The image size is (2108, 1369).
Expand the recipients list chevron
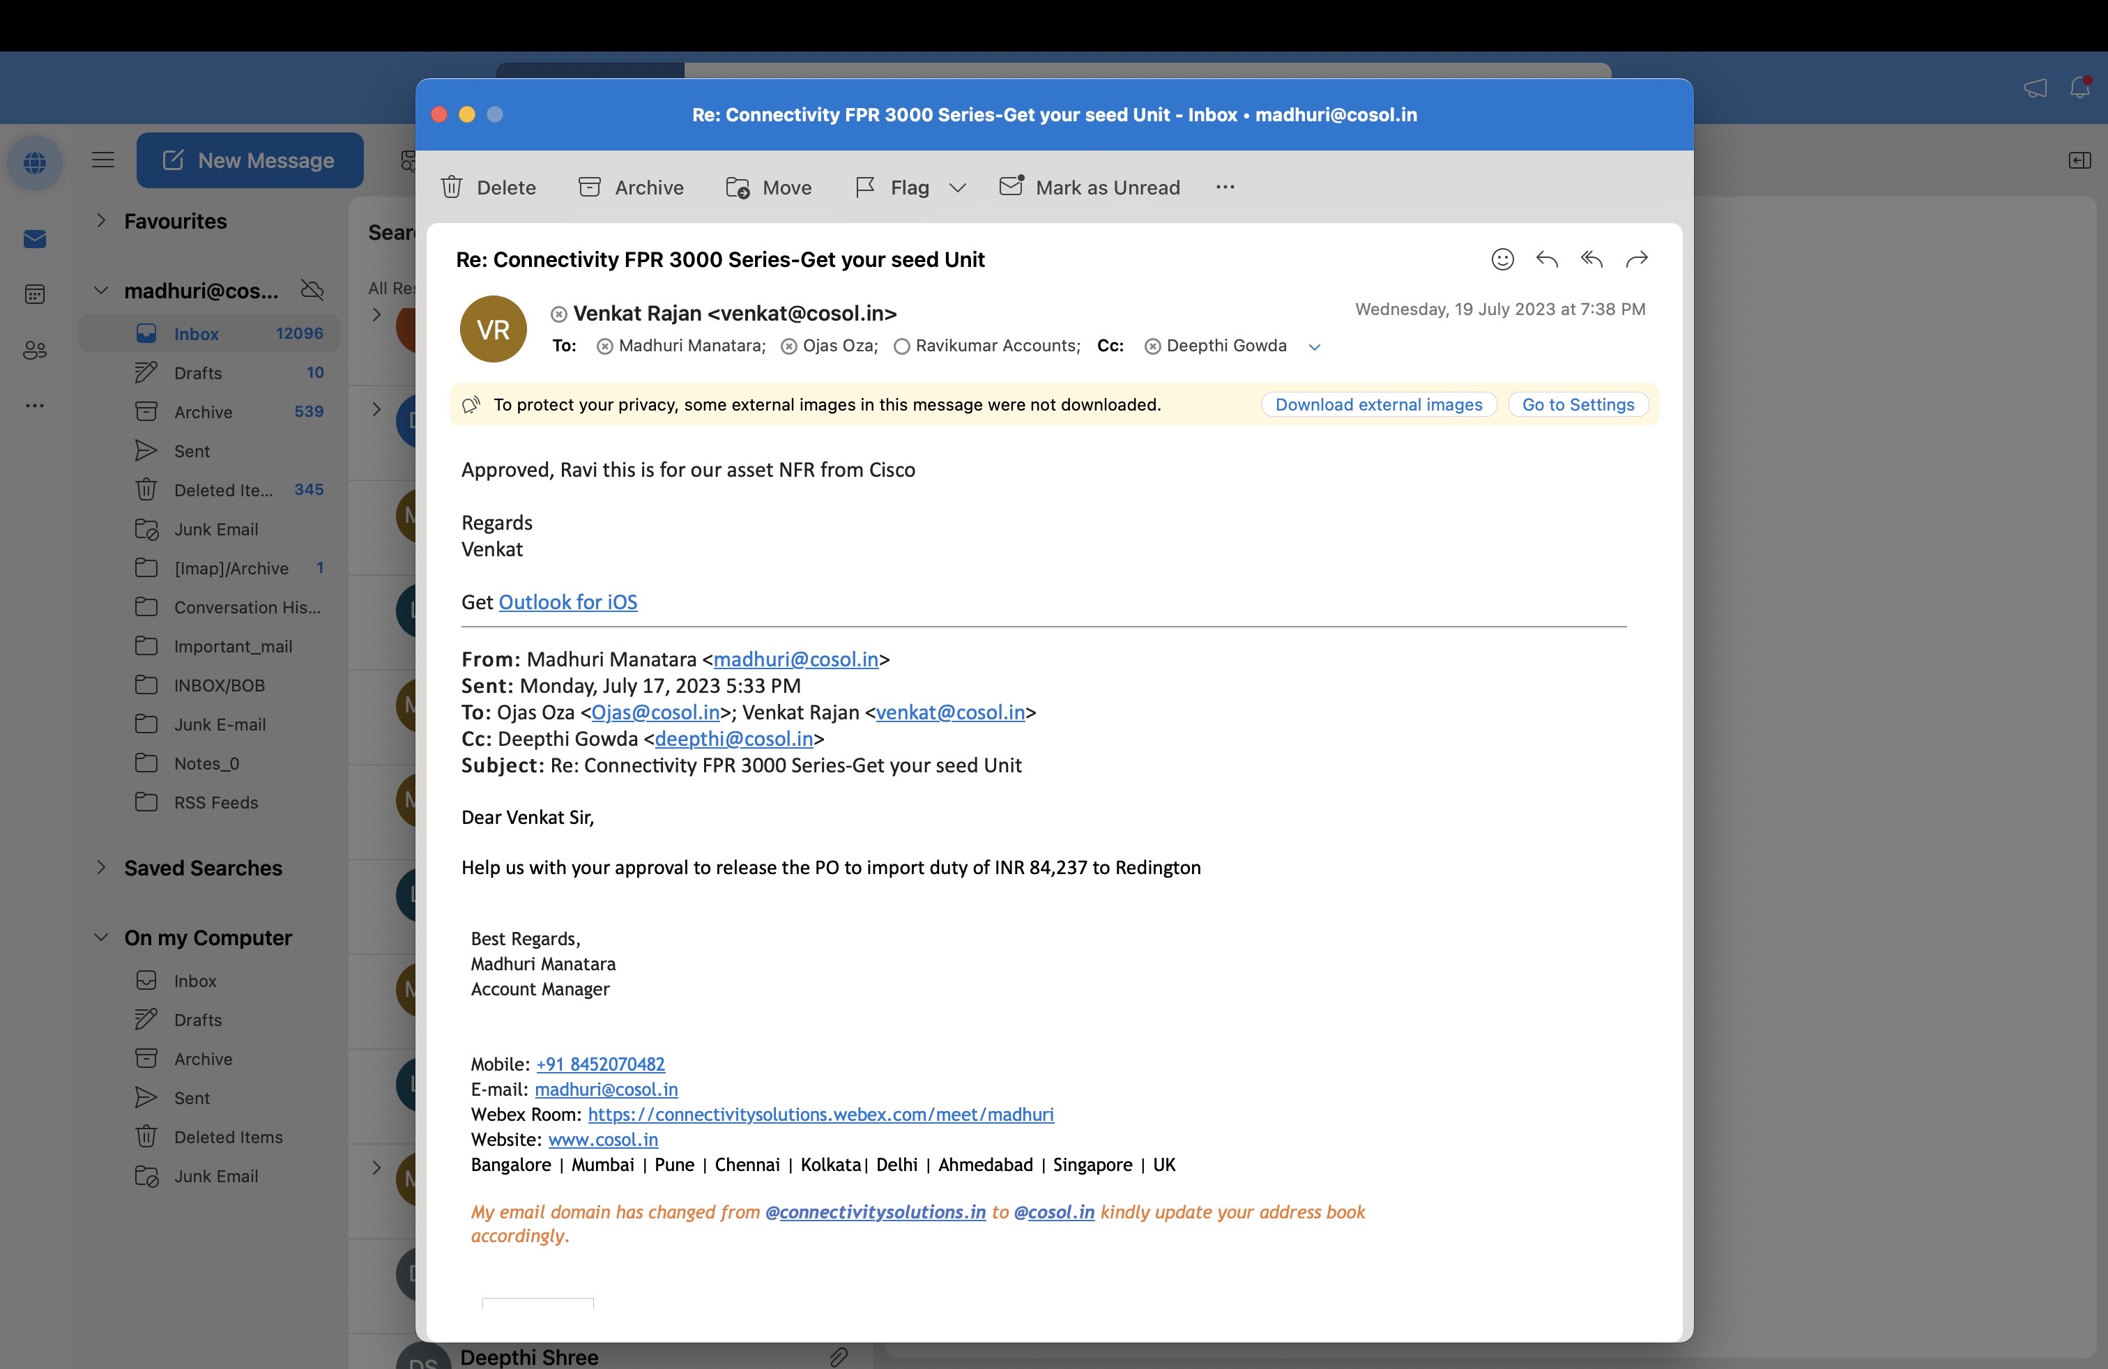[x=1315, y=347]
